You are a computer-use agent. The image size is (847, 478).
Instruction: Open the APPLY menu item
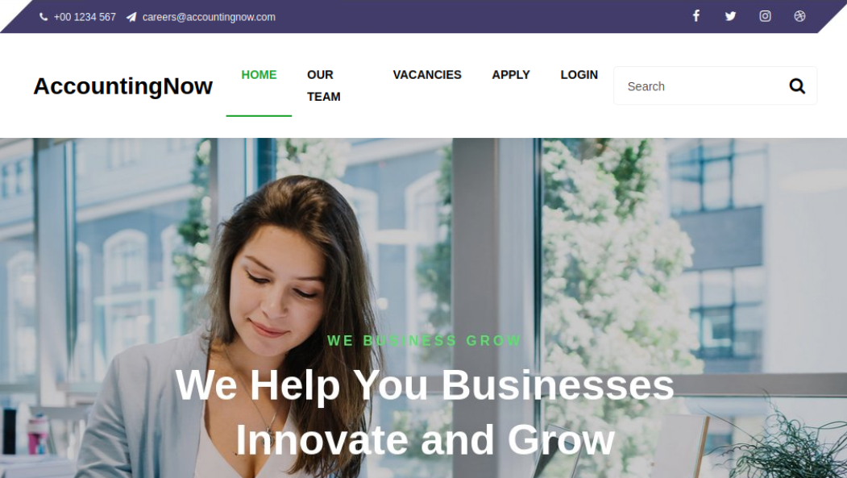(510, 74)
